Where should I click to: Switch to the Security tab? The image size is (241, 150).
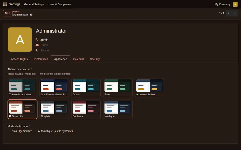tap(95, 59)
